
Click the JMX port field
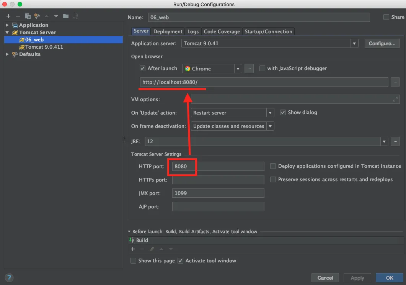click(x=218, y=193)
